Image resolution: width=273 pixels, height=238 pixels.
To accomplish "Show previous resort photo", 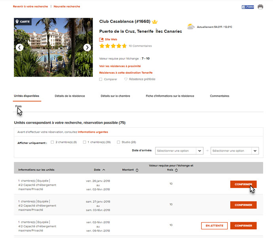I will [x=19, y=47].
